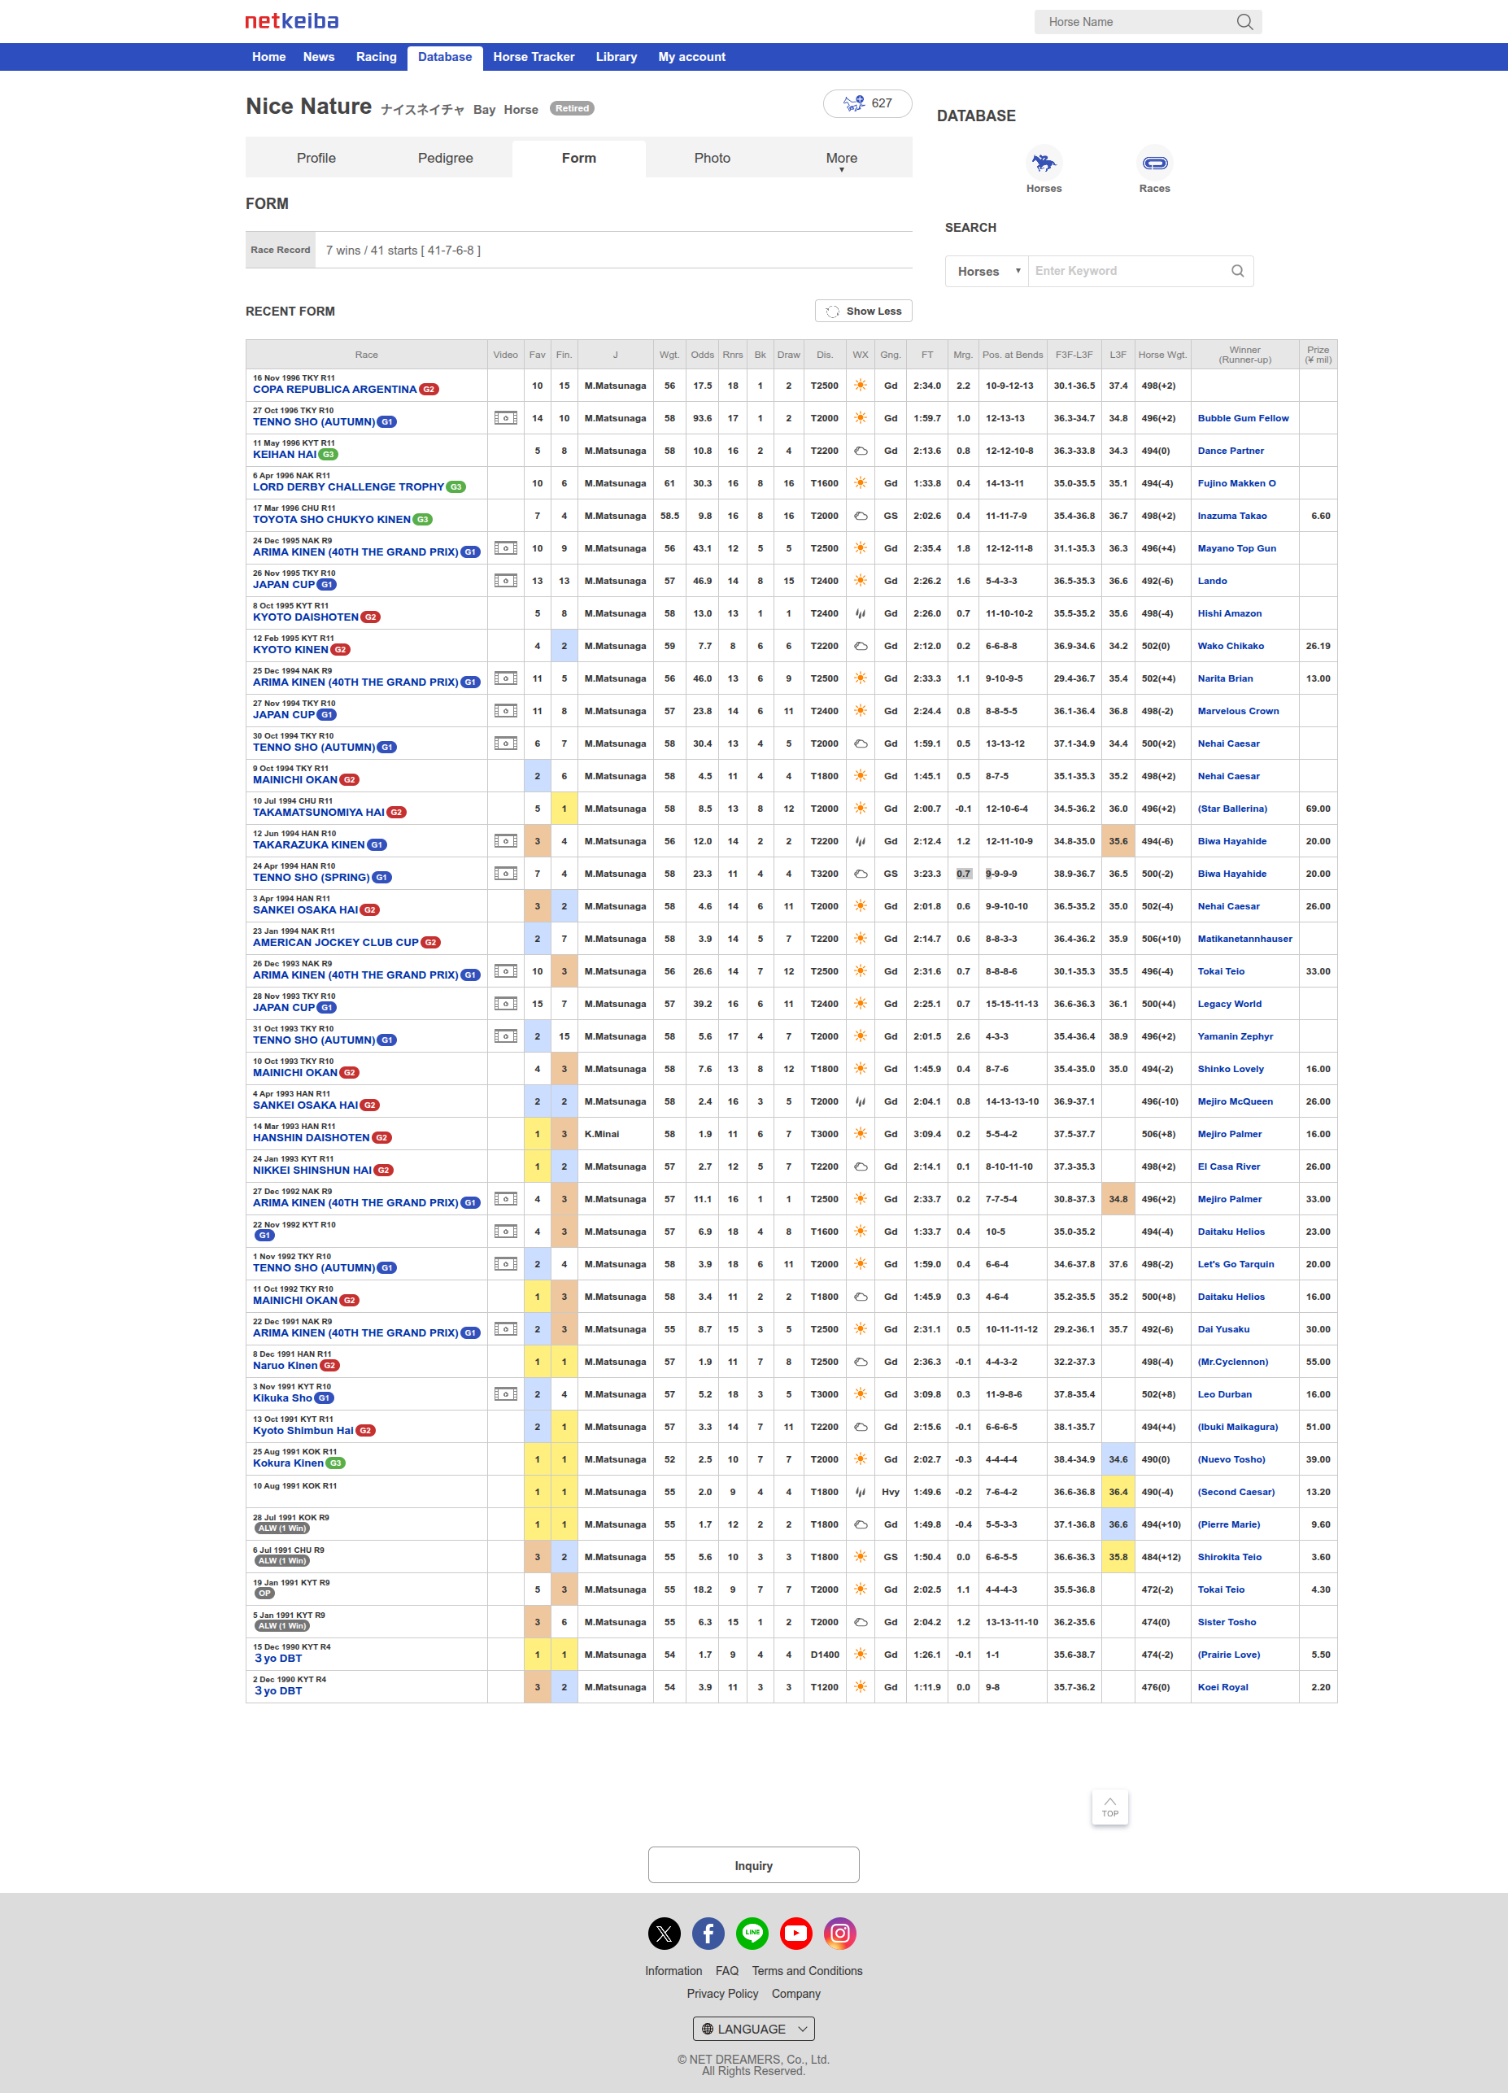Screen dimensions: 1508x2093
Task: Focus the Horse Name search field
Action: click(1135, 22)
